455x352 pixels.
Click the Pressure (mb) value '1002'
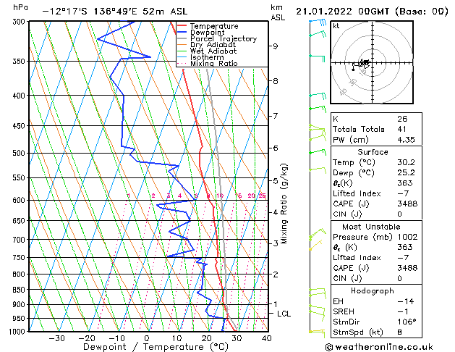pyautogui.click(x=407, y=237)
